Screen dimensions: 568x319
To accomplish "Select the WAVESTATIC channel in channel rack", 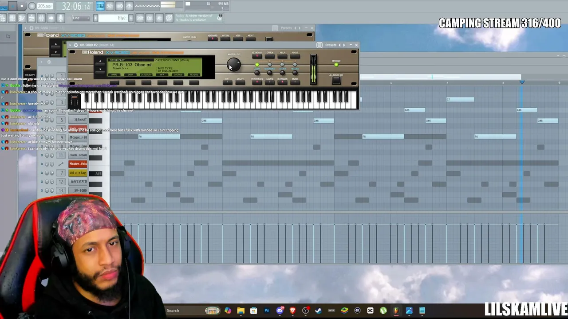I will pos(79,182).
